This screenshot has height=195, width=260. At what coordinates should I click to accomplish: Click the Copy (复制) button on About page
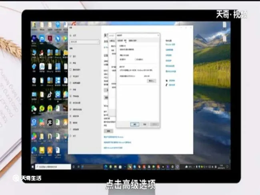[109, 131]
